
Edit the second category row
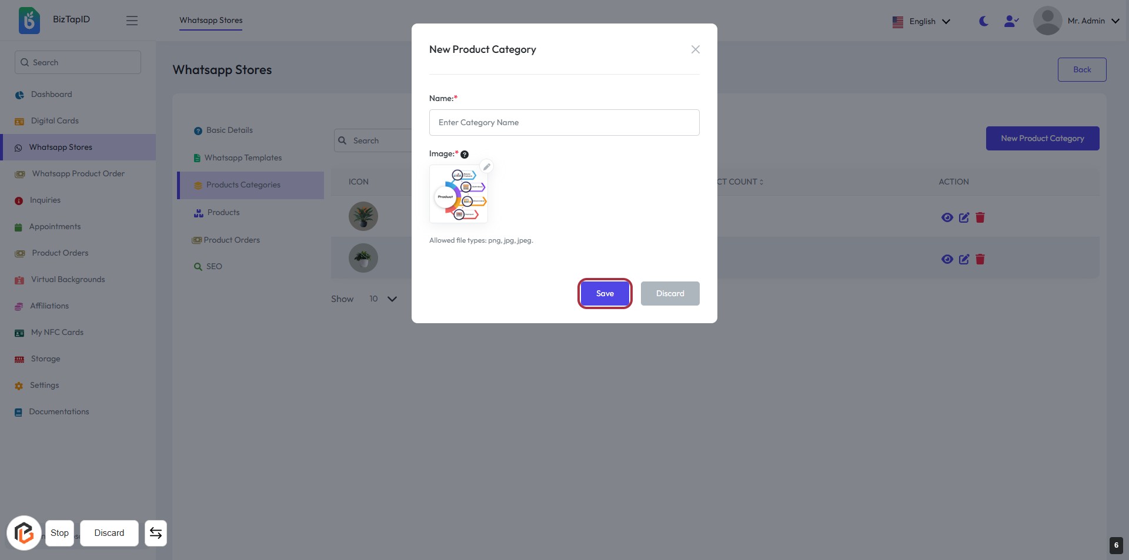tap(964, 259)
